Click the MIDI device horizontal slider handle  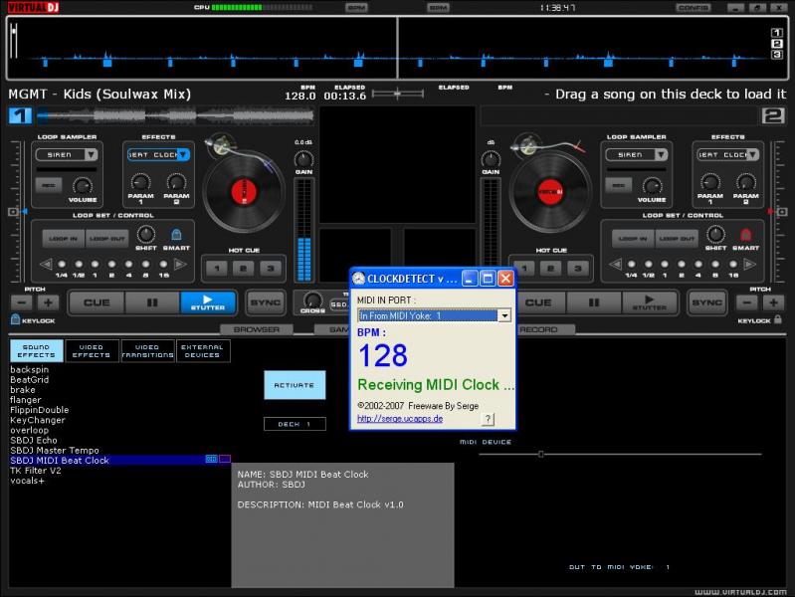541,454
